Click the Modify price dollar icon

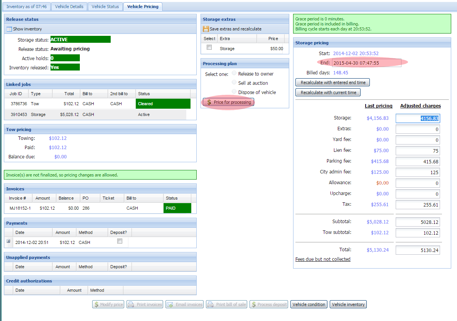coord(96,304)
